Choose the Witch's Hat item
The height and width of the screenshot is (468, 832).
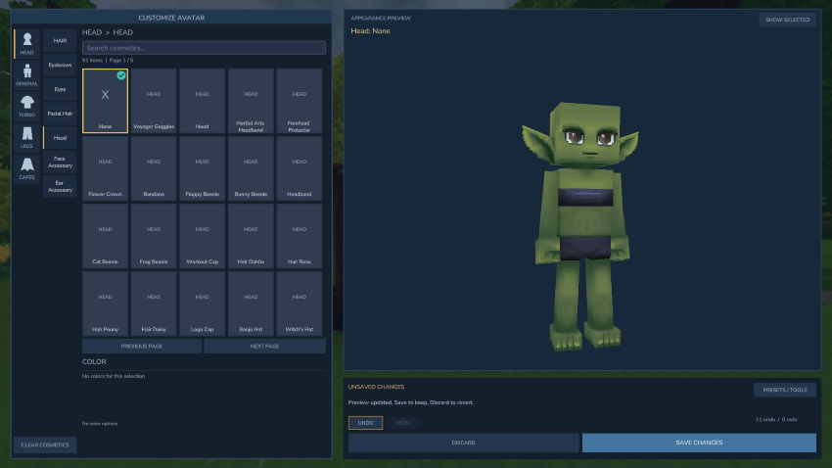pos(300,304)
